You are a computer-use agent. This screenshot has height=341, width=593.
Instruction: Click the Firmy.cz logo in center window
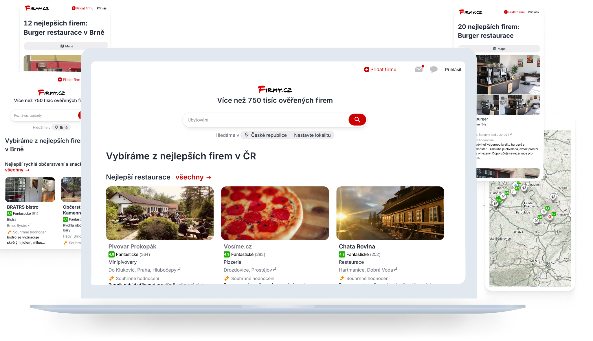(x=275, y=90)
